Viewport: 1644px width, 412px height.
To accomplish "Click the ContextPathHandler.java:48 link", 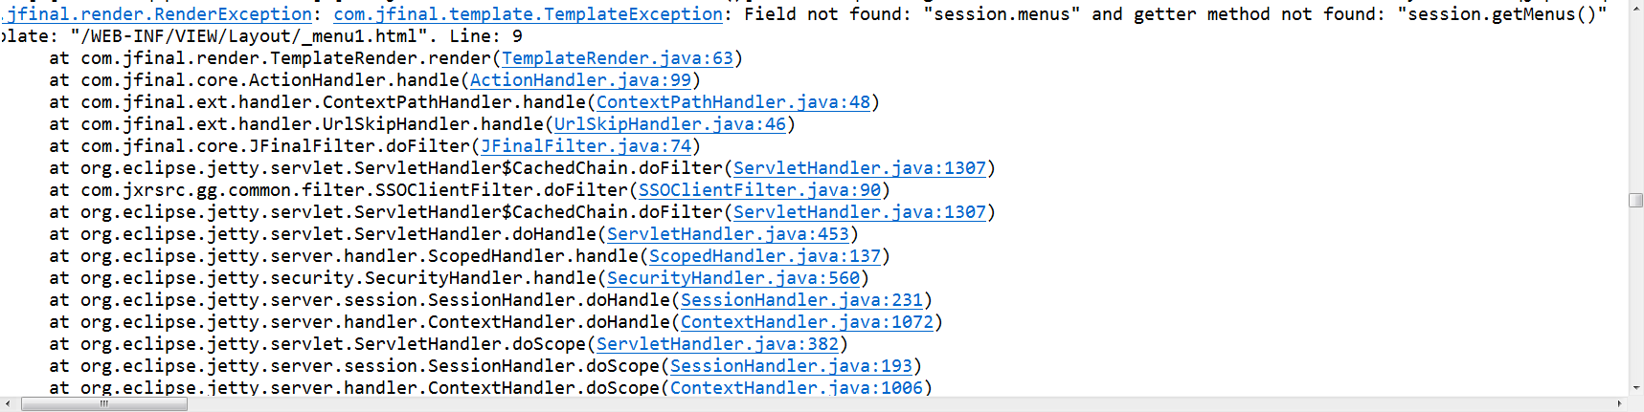I will pyautogui.click(x=733, y=102).
